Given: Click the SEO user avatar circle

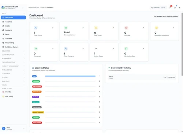Looking at the screenshot, I should tap(4, 129).
